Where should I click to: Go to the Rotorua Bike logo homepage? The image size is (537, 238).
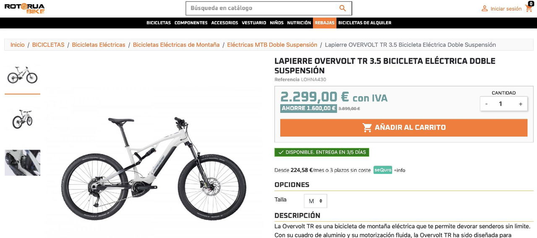click(24, 8)
